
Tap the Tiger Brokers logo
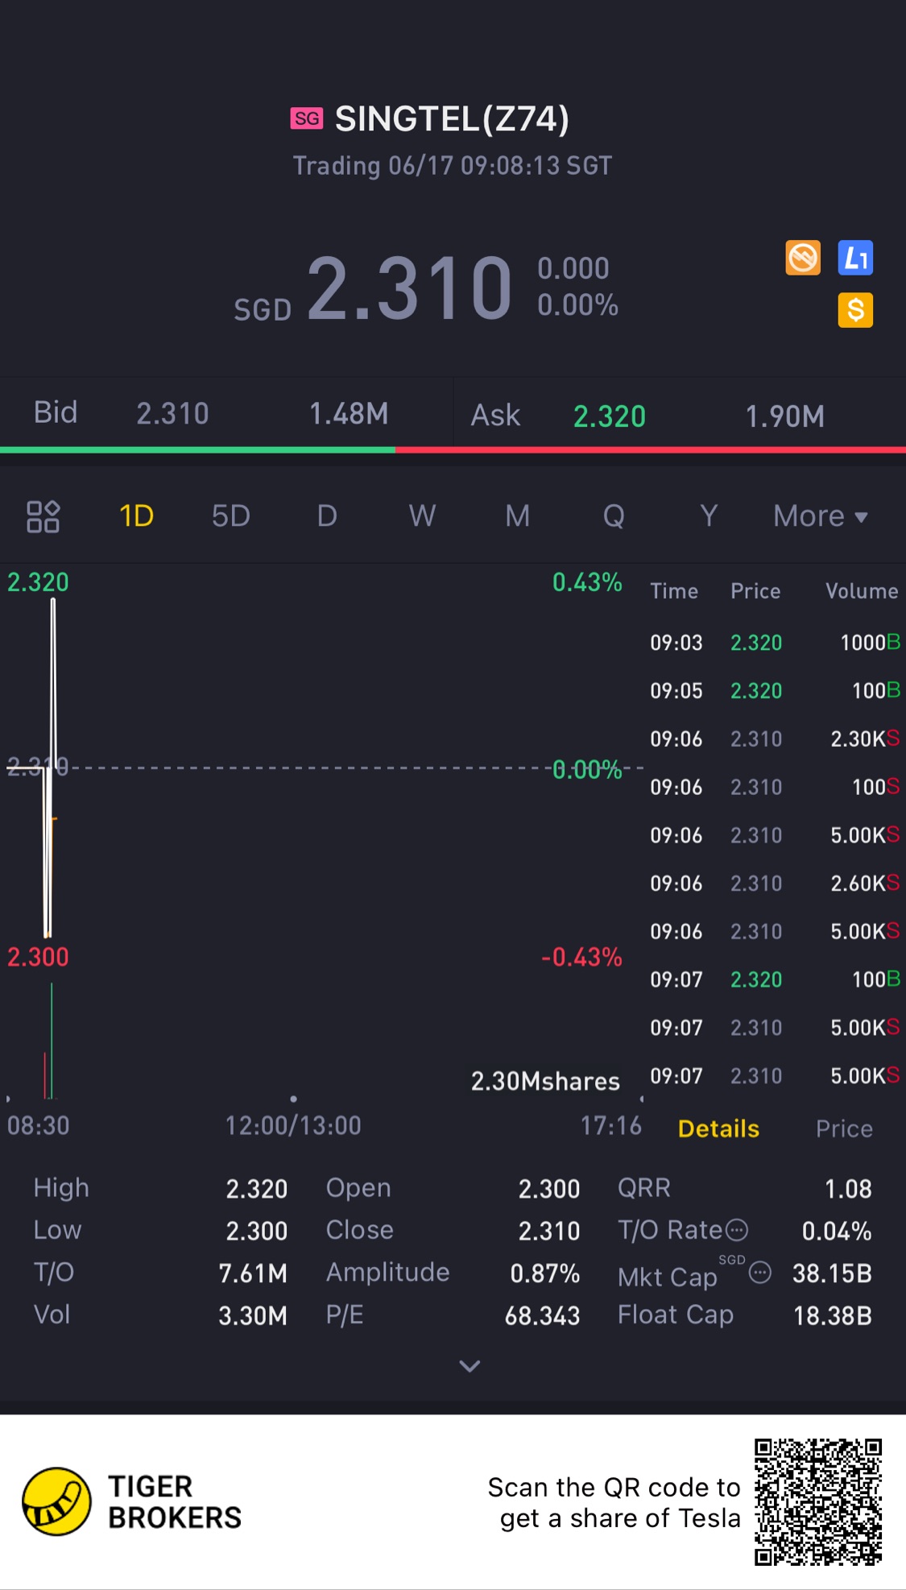tap(56, 1501)
